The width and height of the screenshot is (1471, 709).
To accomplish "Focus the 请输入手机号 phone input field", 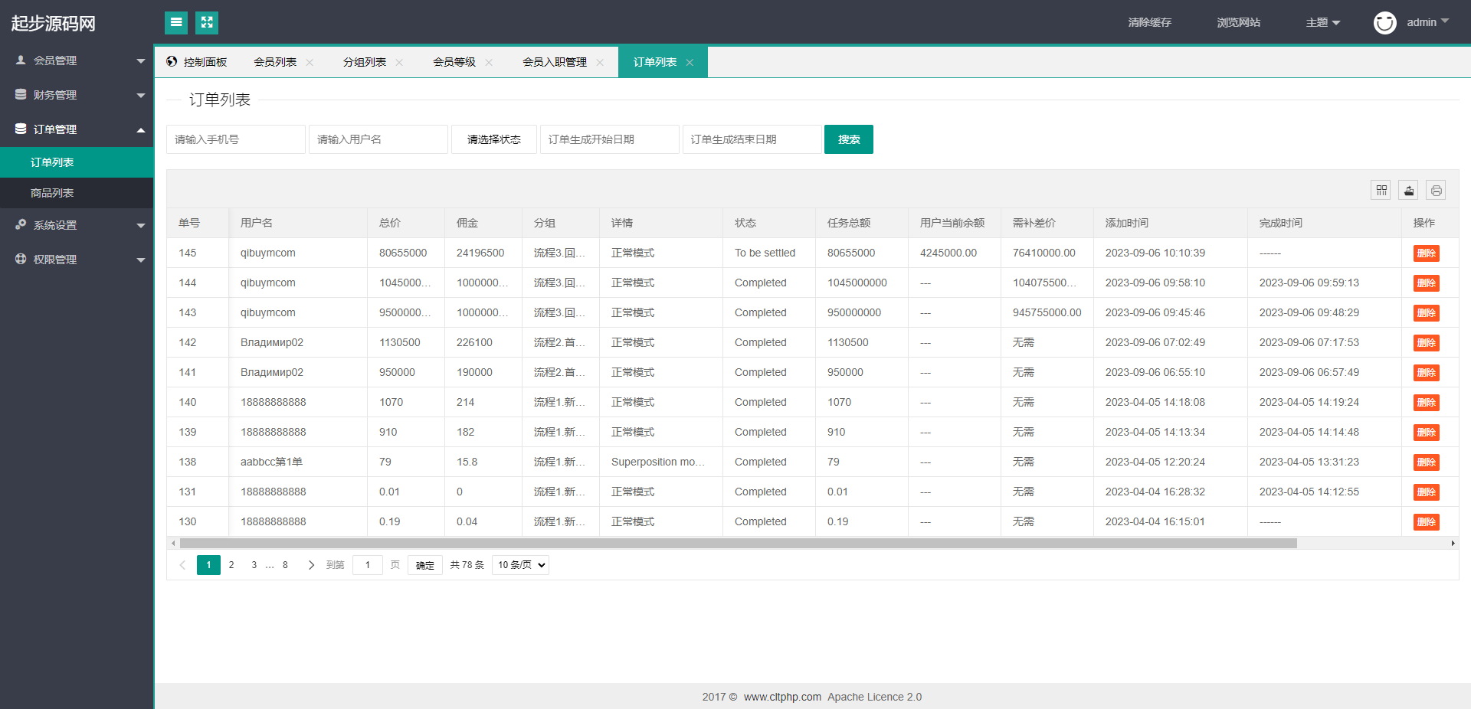I will (x=236, y=139).
